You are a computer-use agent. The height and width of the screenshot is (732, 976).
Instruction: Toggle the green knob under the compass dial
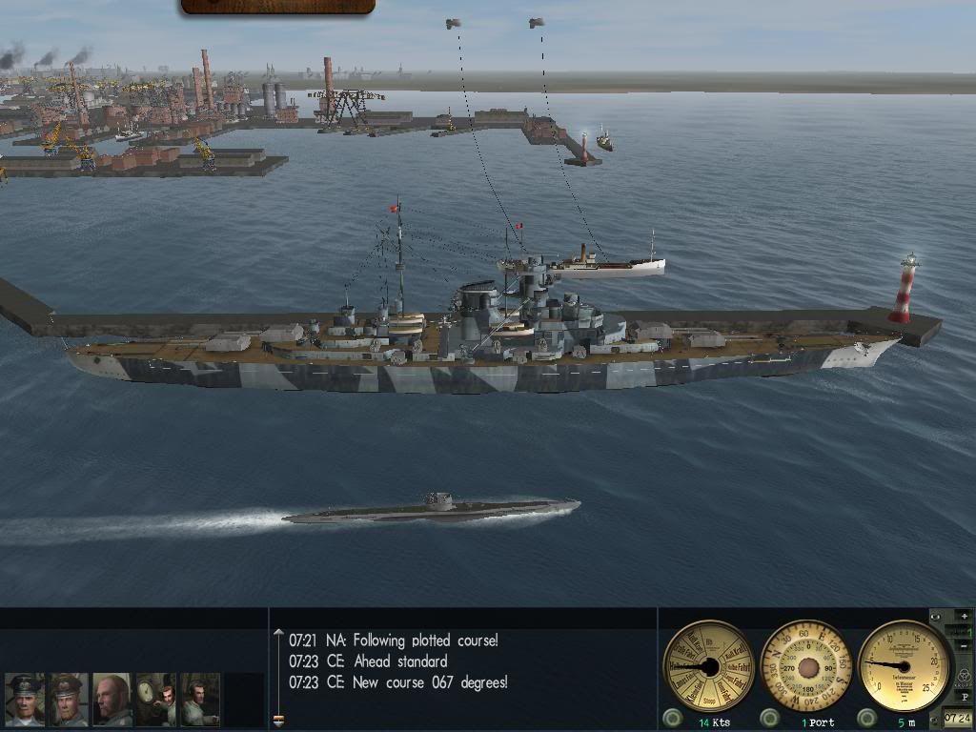pyautogui.click(x=769, y=718)
